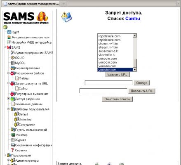Open Настройки WEB интерфейса in the tree
The image size is (181, 165).
31,42
